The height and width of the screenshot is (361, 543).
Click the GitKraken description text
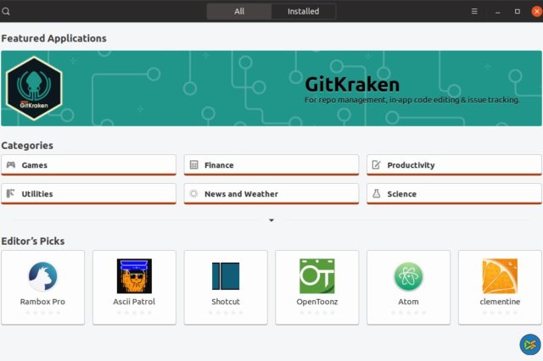(412, 100)
